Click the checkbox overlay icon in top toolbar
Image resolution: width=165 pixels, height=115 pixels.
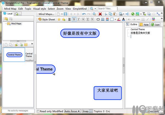pos(149,14)
